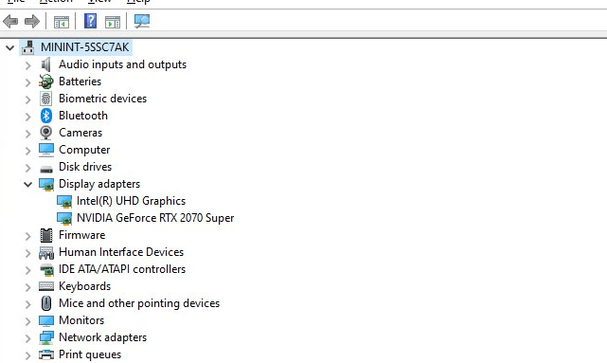This screenshot has height=363, width=607.
Task: Click the Bluetooth logo icon
Action: pos(46,116)
